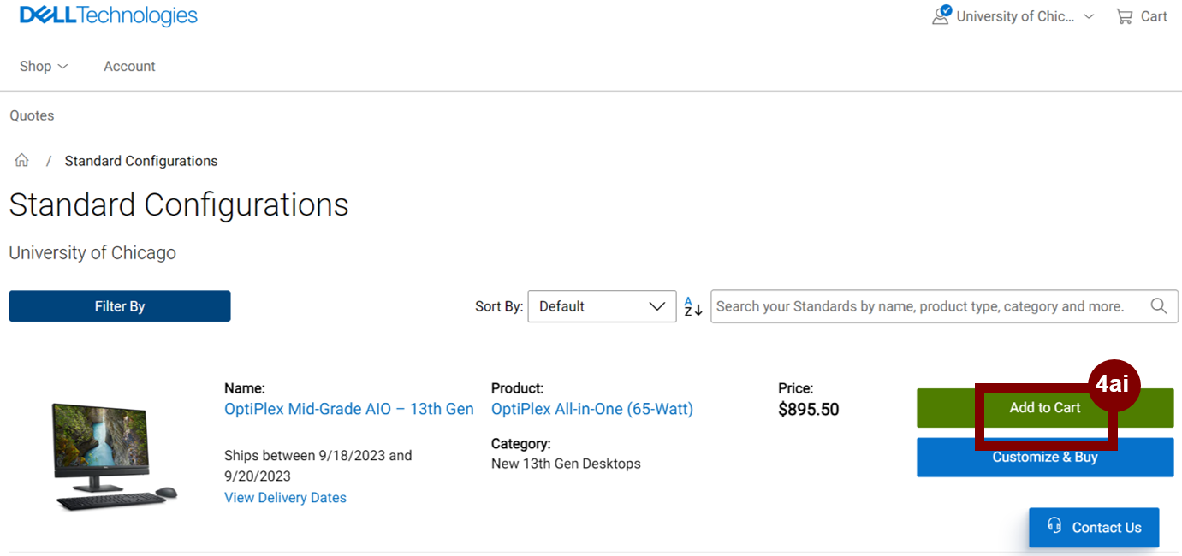The image size is (1182, 556).
Task: Open OptiPlex Mid-Grade AIO – 13th Gen link
Action: 349,409
